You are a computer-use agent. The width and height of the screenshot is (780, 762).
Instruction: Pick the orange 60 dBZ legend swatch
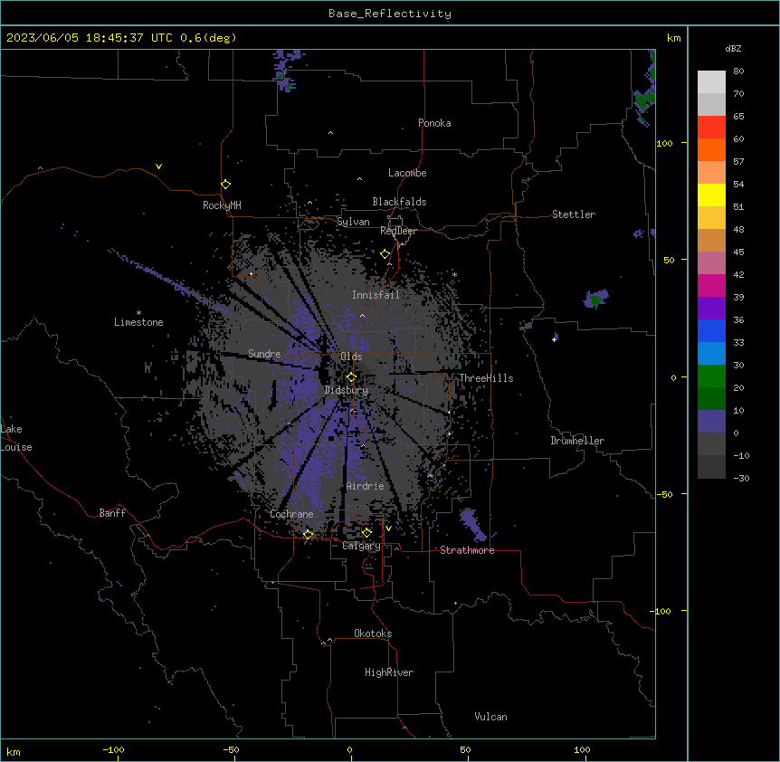(x=711, y=149)
